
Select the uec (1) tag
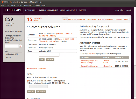8,57
